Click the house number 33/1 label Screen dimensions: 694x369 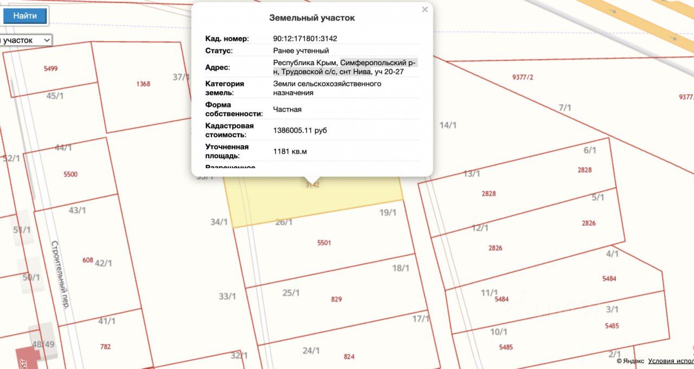(227, 296)
